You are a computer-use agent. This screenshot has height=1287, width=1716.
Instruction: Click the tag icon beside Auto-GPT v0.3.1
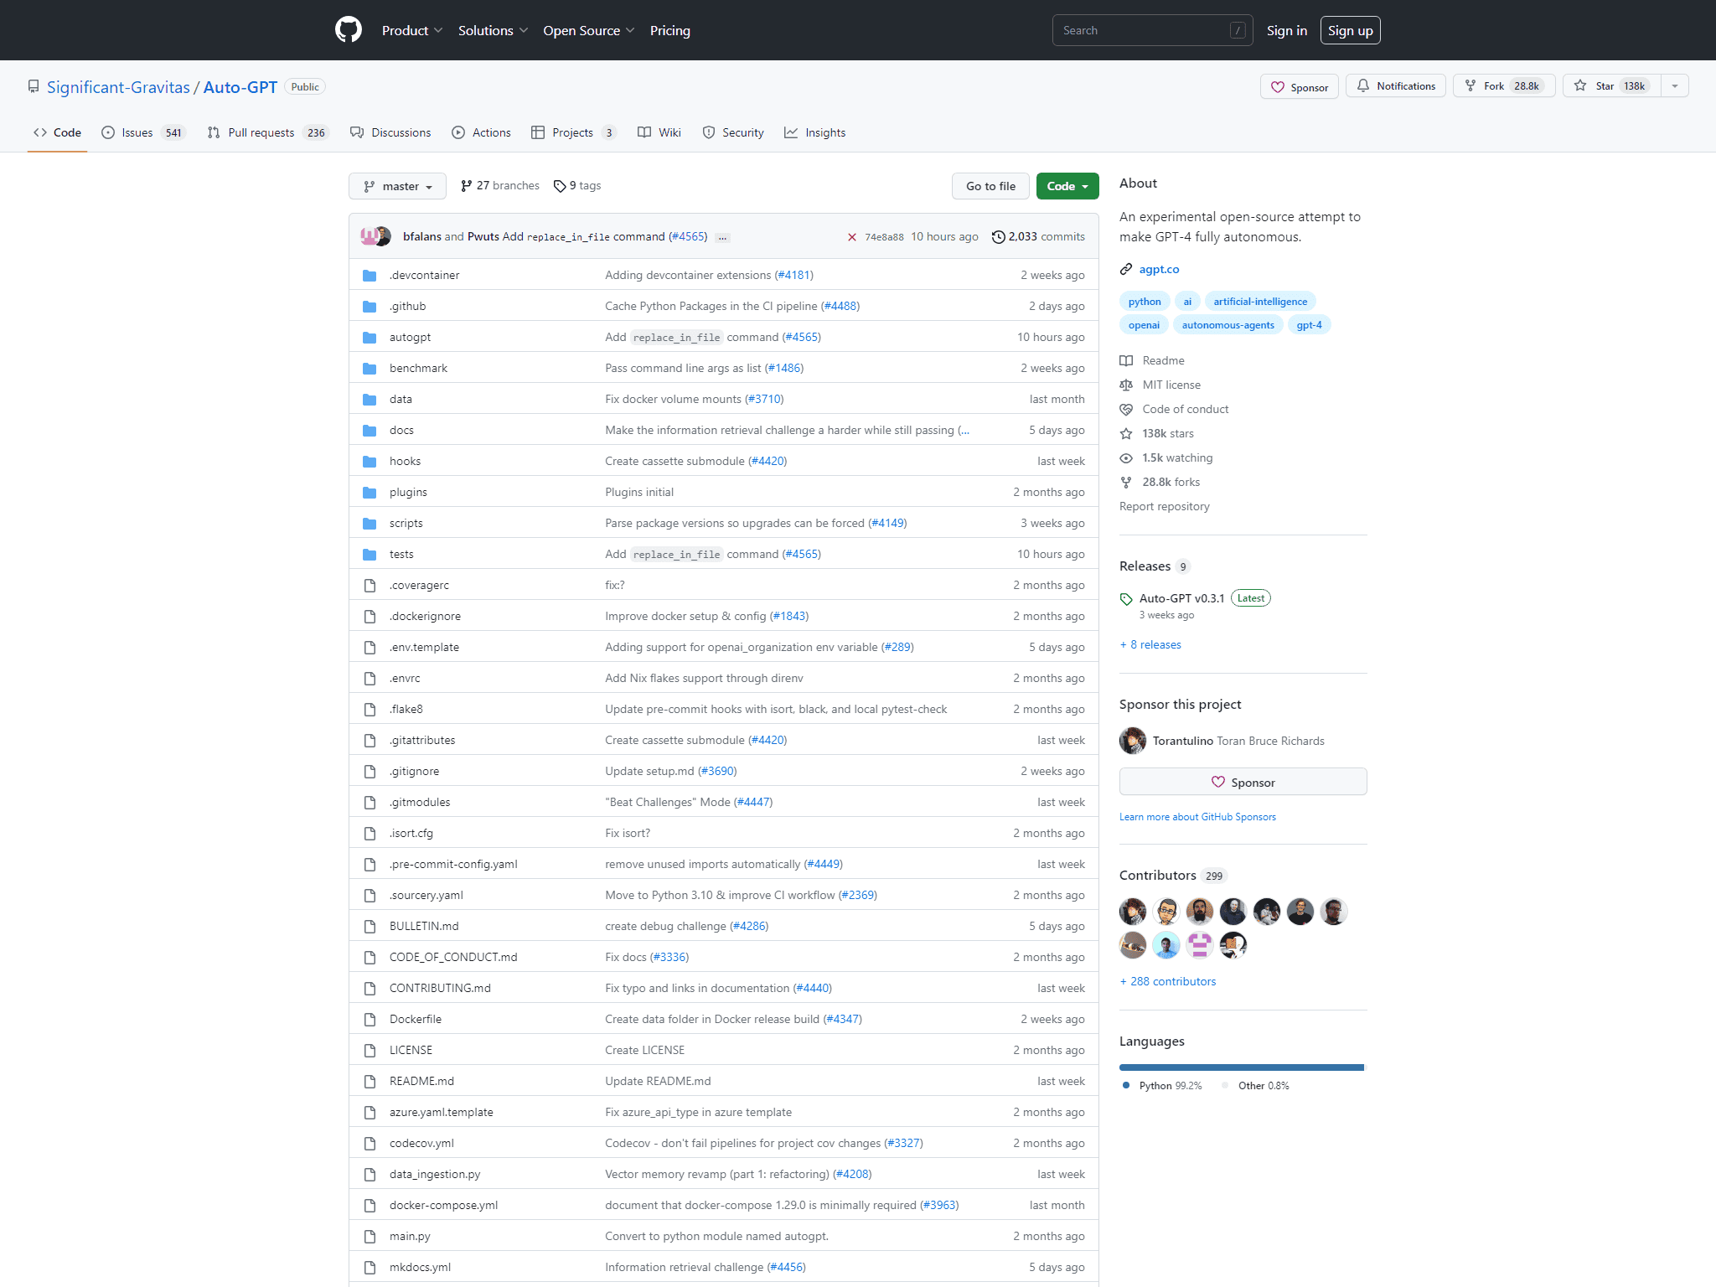tap(1126, 599)
